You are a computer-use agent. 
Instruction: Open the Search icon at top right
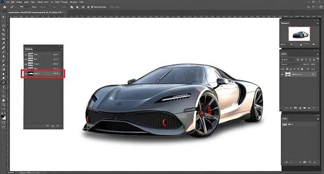pyautogui.click(x=308, y=7)
